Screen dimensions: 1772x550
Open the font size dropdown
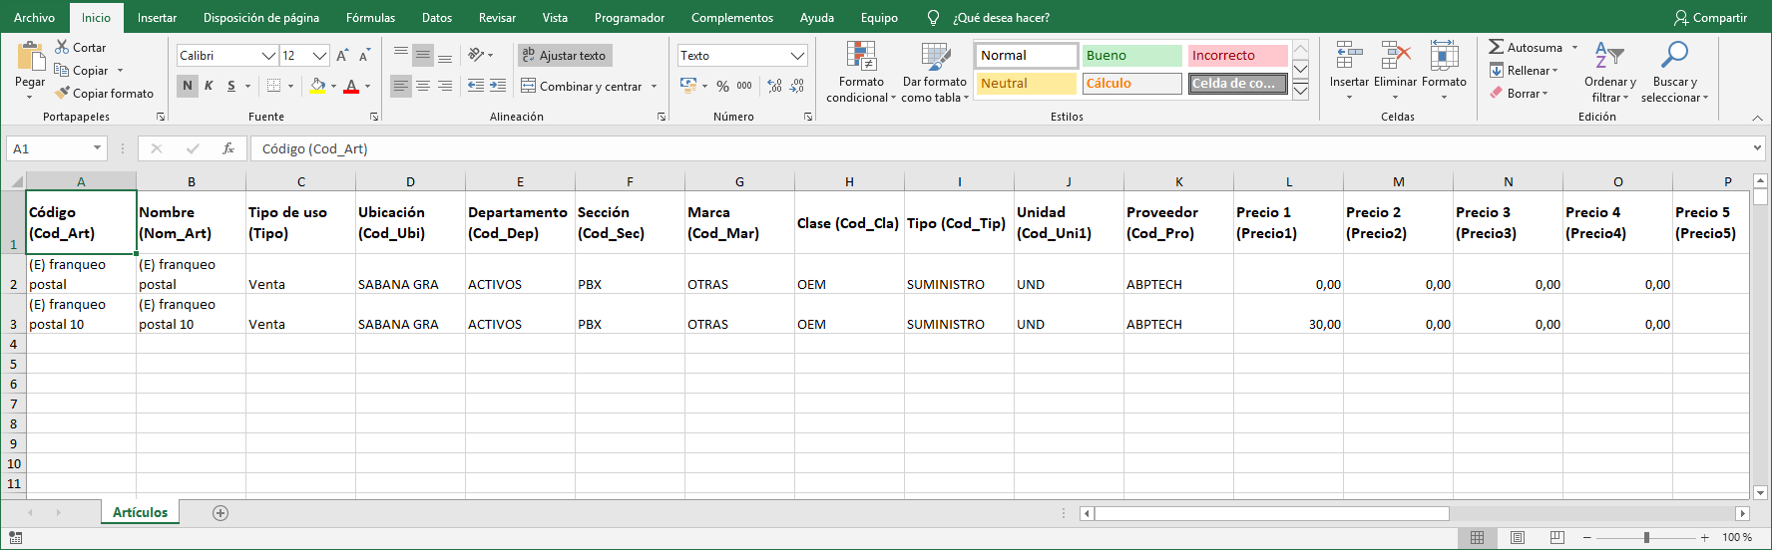319,56
